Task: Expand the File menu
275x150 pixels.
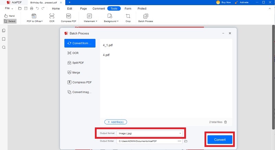Action: tap(9, 9)
